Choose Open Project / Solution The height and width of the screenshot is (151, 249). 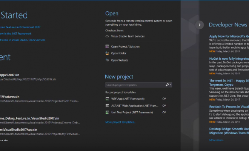click(x=125, y=46)
